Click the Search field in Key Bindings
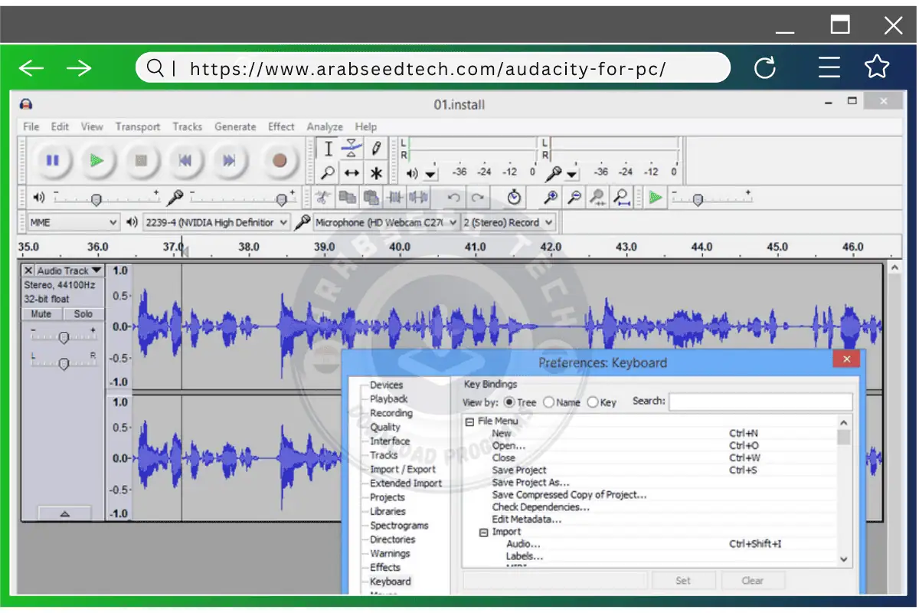This screenshot has height=613, width=919. (760, 402)
